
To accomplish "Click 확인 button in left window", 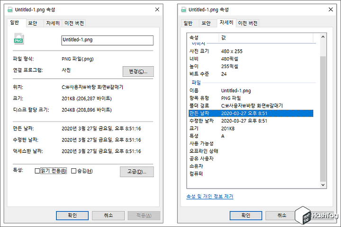I will [72, 216].
